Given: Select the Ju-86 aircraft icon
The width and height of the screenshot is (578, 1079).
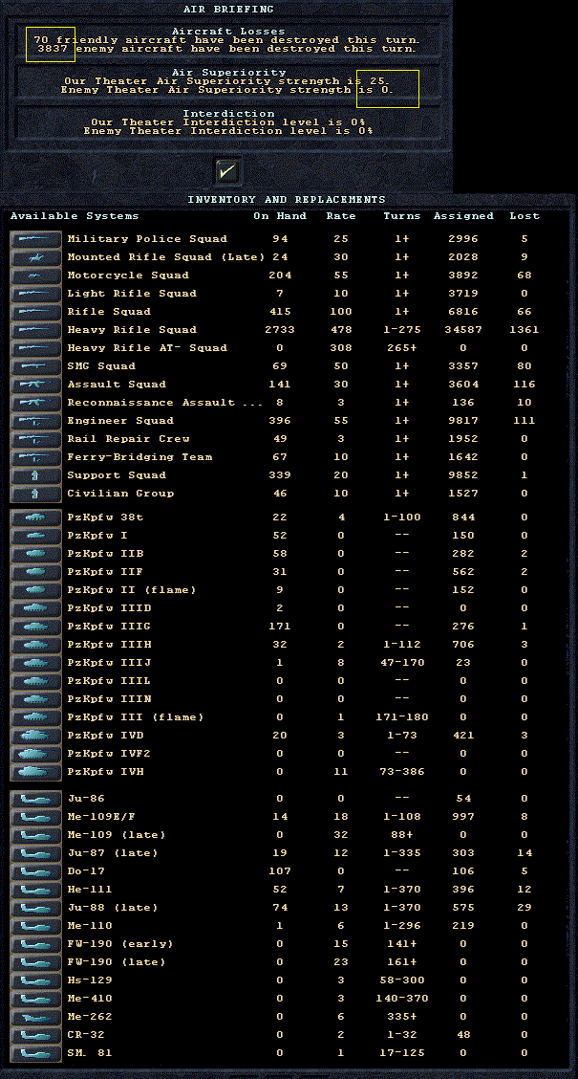Looking at the screenshot, I should click(36, 799).
